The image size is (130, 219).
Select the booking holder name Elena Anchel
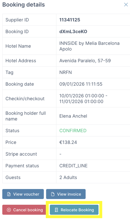coord(73,116)
